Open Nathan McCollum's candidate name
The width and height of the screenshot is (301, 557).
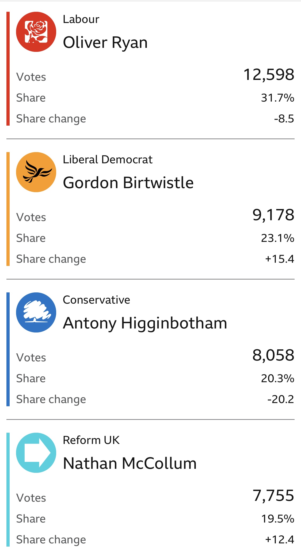(130, 463)
